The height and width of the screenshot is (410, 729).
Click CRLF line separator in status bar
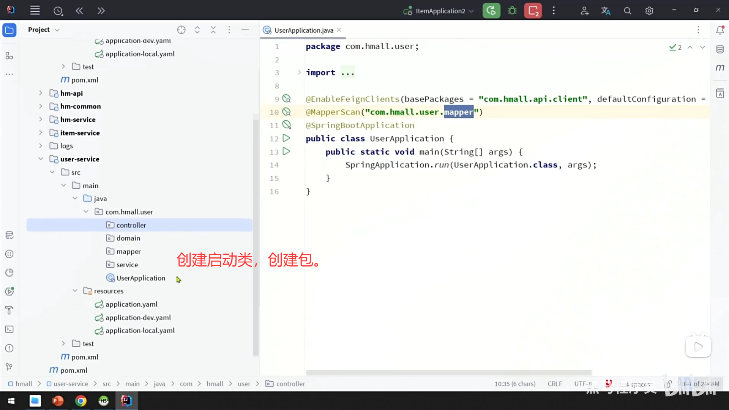(554, 384)
